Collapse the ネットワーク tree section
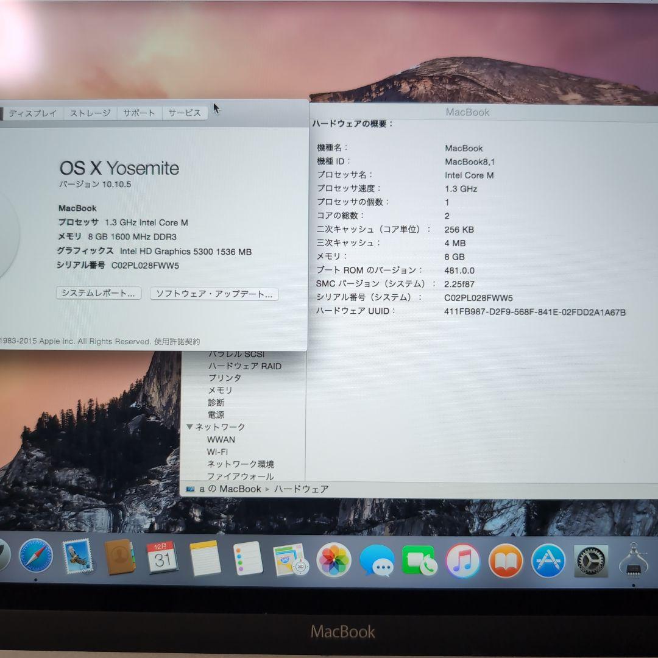The height and width of the screenshot is (658, 658). 189,426
